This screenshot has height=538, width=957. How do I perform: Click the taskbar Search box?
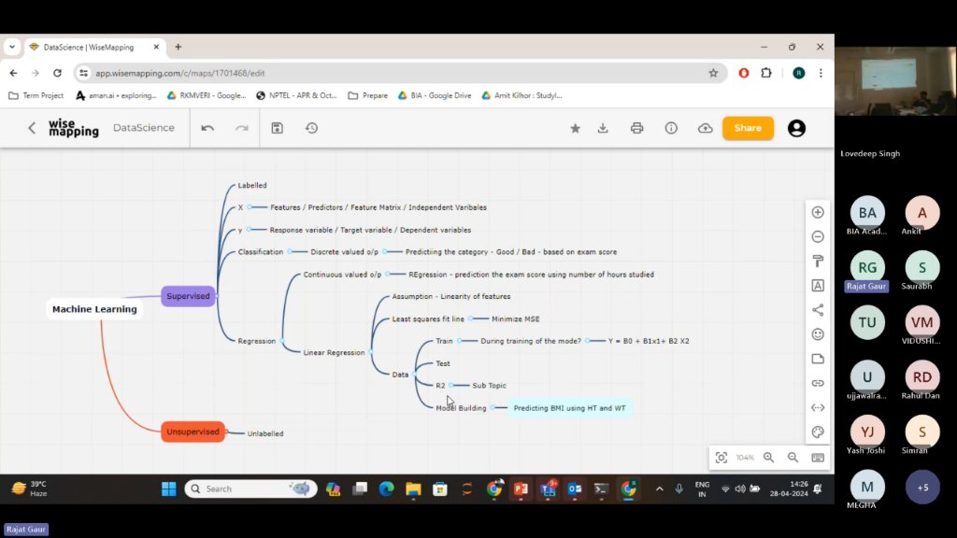pyautogui.click(x=250, y=488)
